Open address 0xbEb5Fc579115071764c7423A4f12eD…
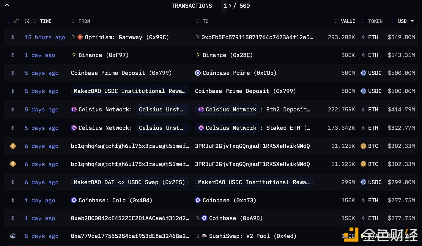 point(257,37)
